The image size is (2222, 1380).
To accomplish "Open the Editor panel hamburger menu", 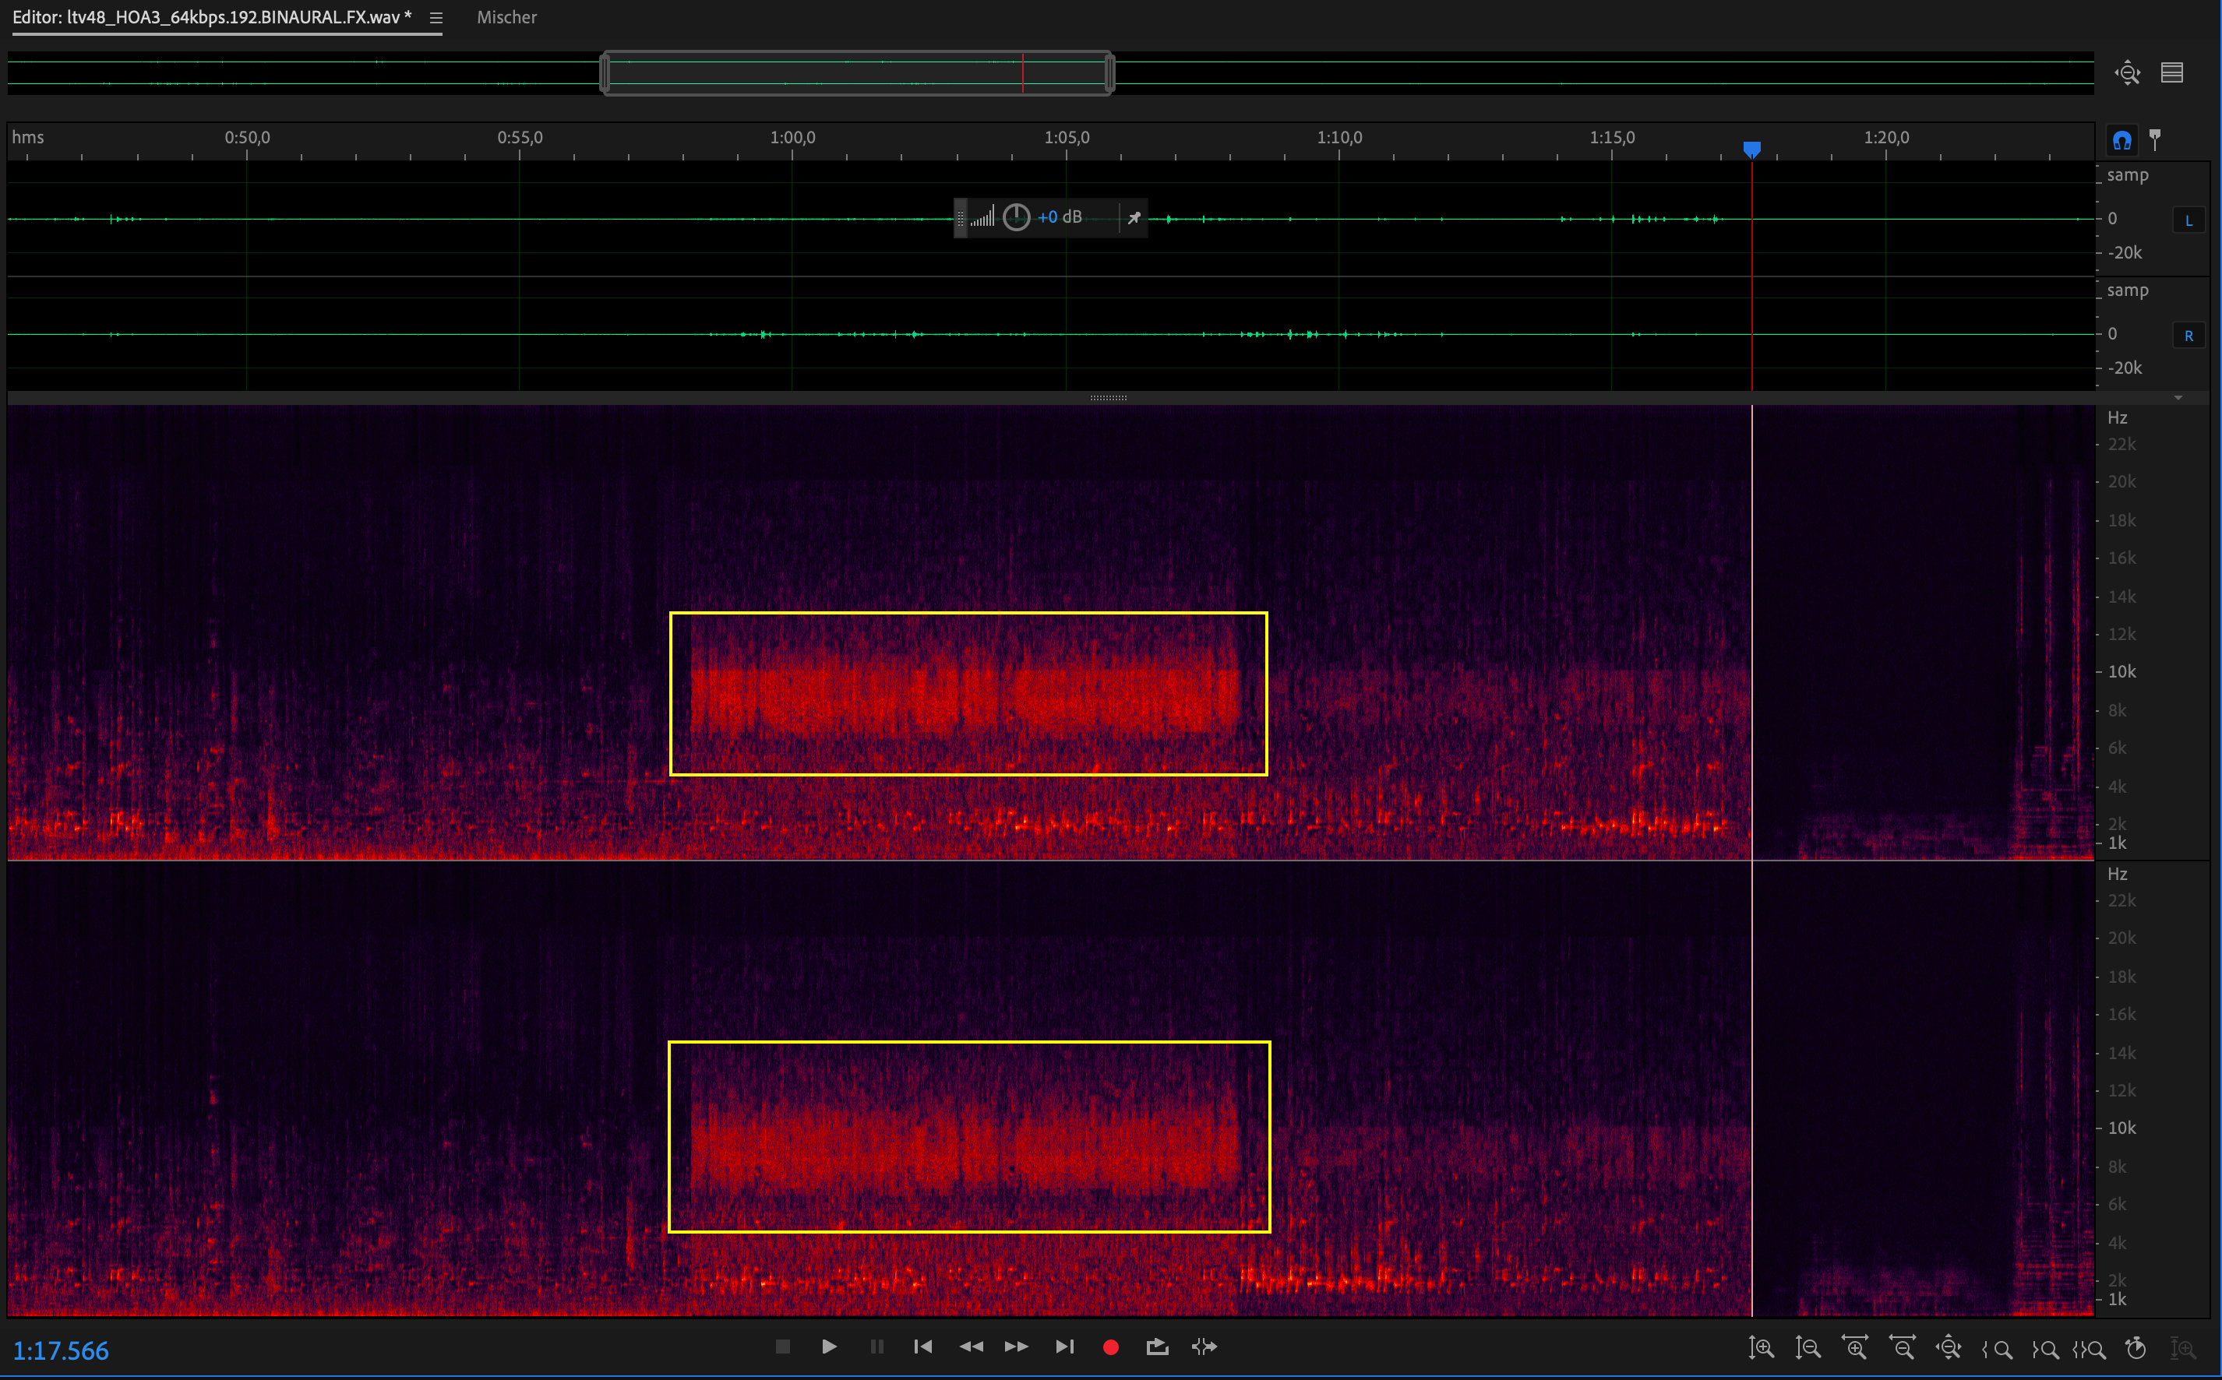I will (436, 18).
